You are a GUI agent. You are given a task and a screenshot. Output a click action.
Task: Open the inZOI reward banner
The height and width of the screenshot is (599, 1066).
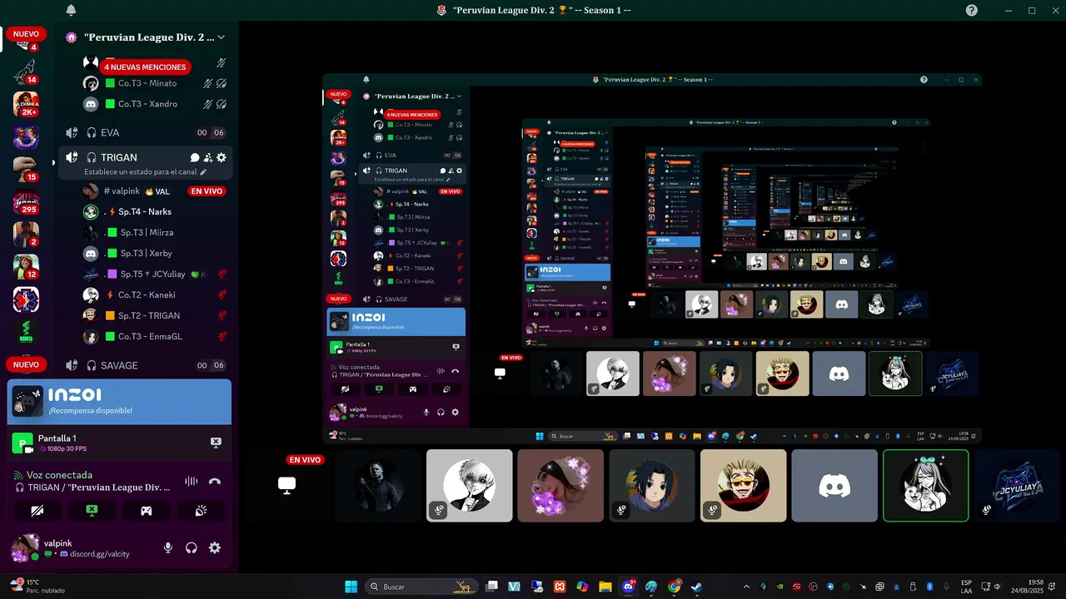tap(119, 402)
